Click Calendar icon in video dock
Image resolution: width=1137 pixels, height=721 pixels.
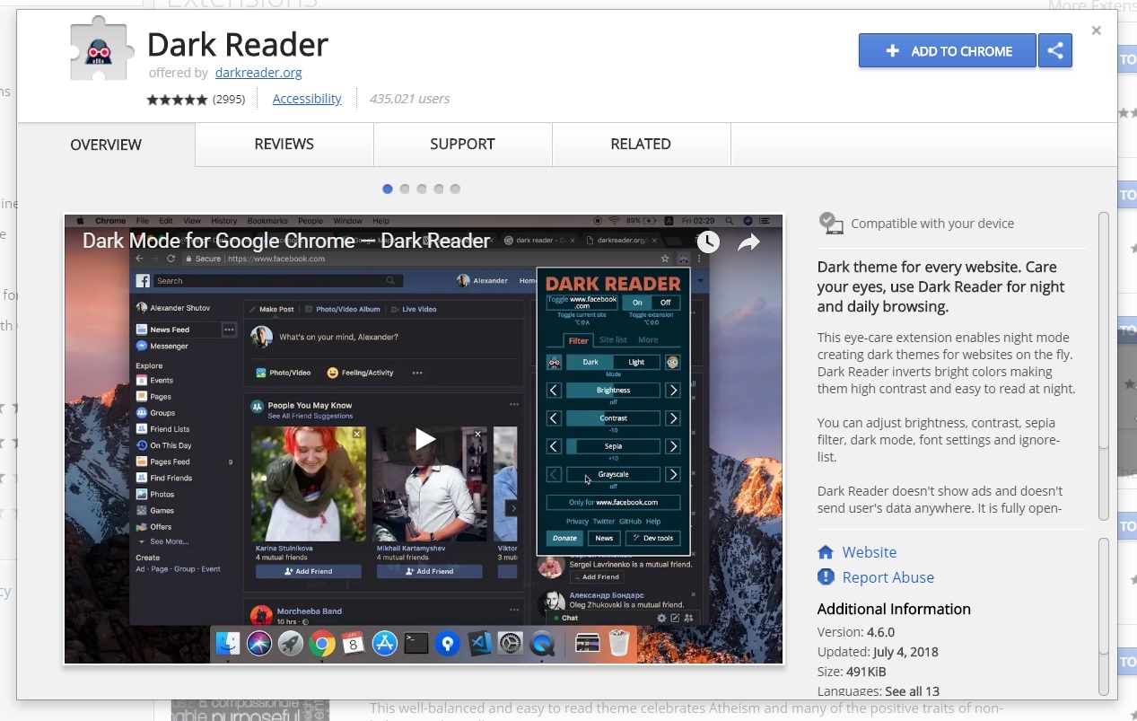pos(354,643)
